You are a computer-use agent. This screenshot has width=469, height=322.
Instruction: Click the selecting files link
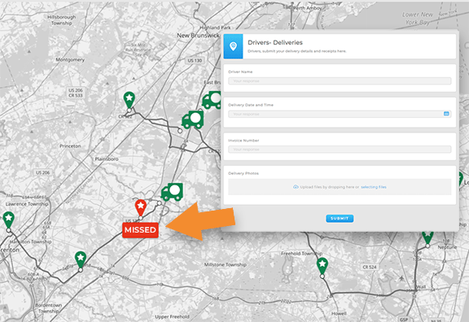tap(374, 187)
